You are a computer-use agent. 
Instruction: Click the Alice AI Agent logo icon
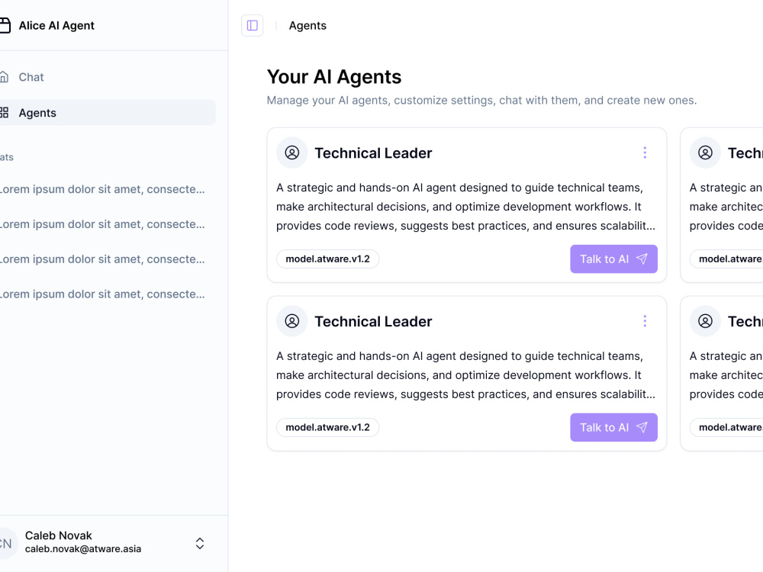click(5, 25)
